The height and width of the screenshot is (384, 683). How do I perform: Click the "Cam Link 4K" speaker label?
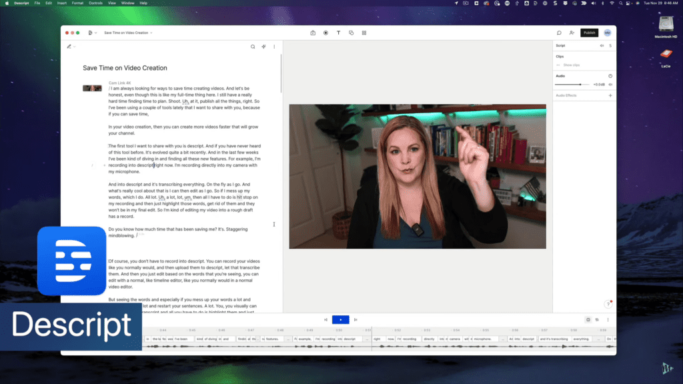click(120, 83)
